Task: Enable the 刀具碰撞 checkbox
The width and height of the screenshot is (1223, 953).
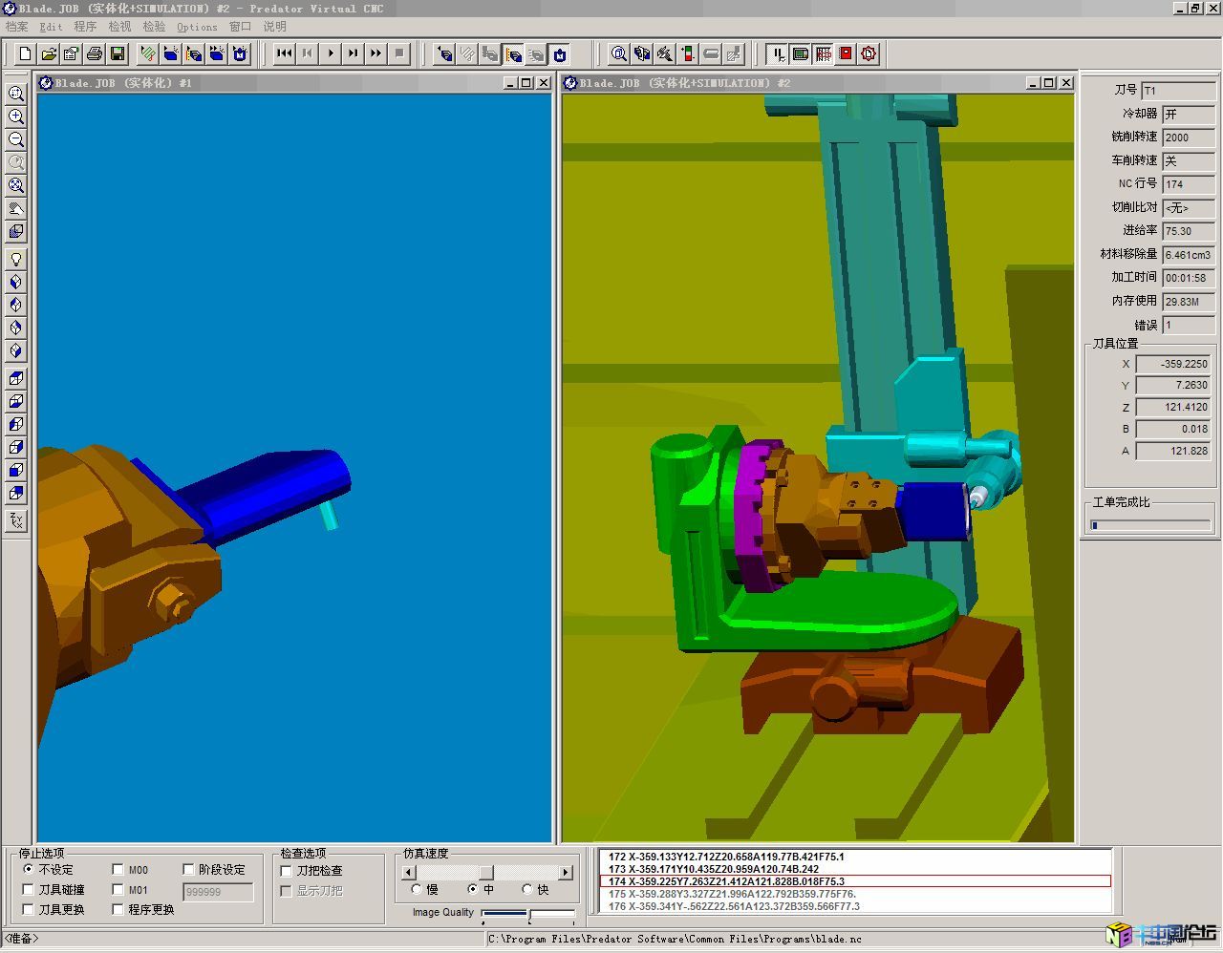Action: 29,890
